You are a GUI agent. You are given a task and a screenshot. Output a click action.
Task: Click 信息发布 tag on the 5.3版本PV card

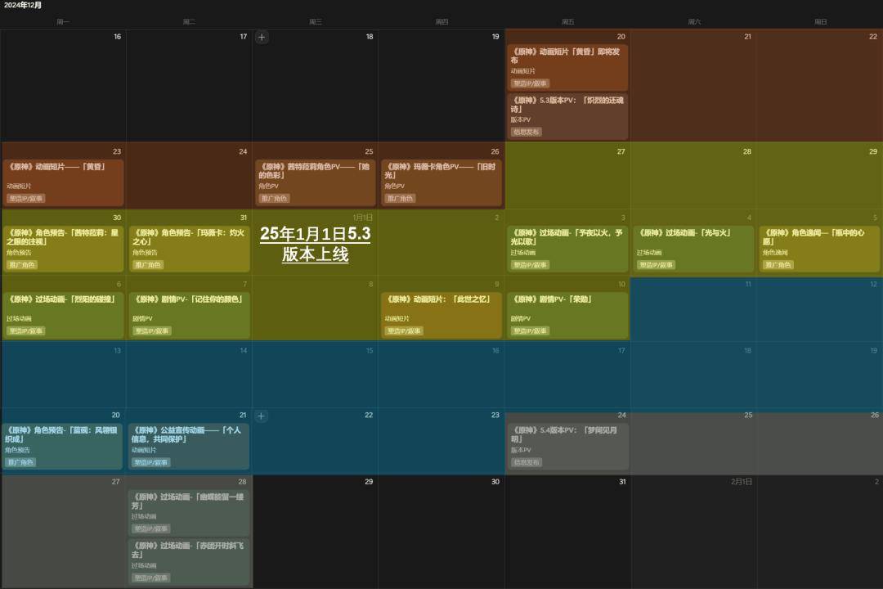click(x=527, y=132)
